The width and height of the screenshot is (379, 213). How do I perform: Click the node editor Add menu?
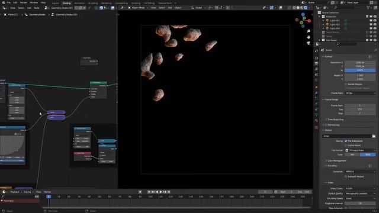point(29,8)
